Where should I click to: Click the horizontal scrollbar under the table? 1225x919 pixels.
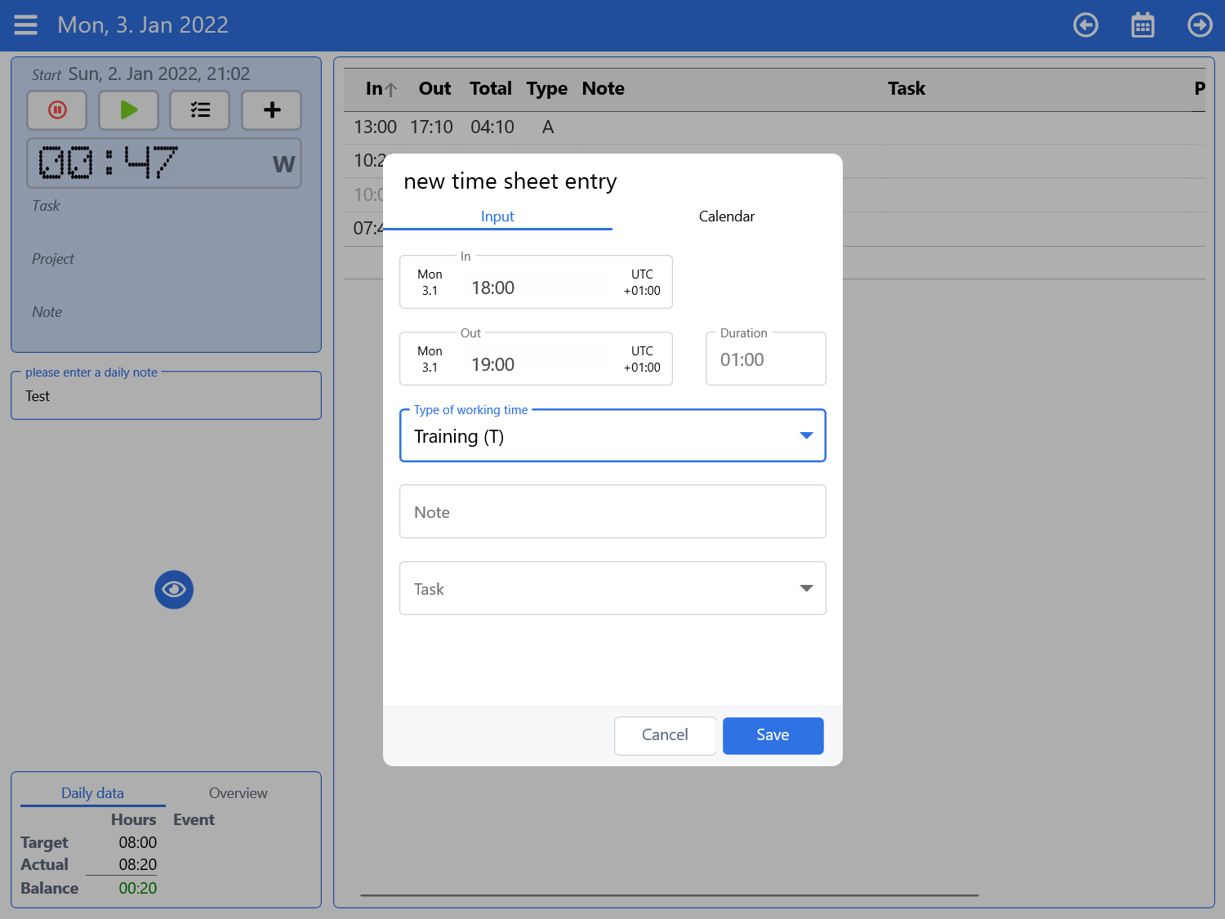click(x=670, y=895)
